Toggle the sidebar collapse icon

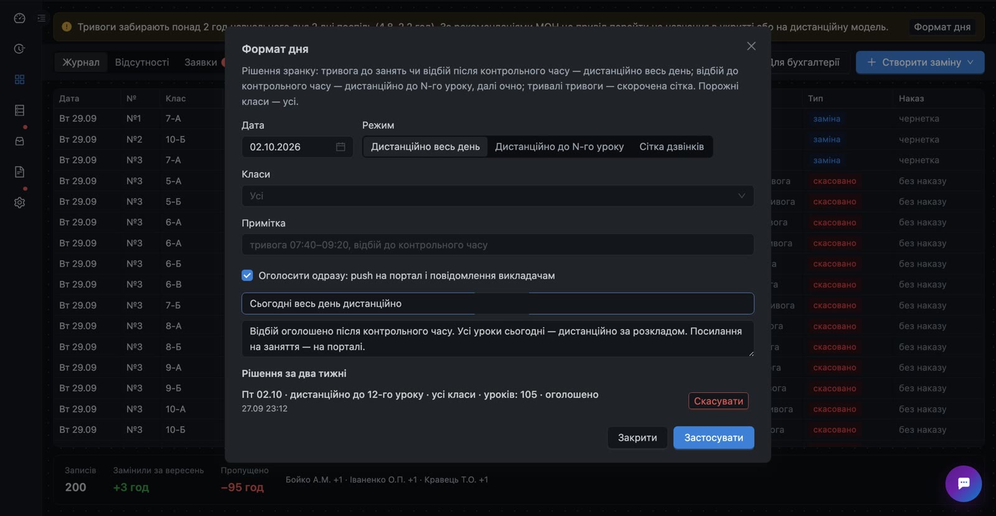[41, 18]
